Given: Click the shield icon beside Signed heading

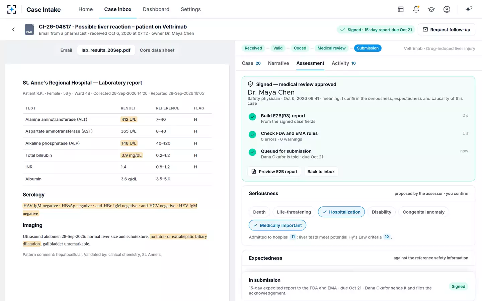Looking at the screenshot, I should tap(250, 84).
